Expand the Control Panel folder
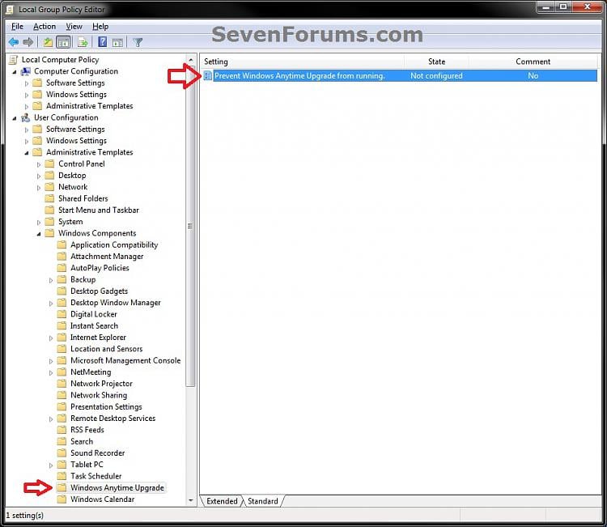The image size is (607, 527). tap(39, 164)
